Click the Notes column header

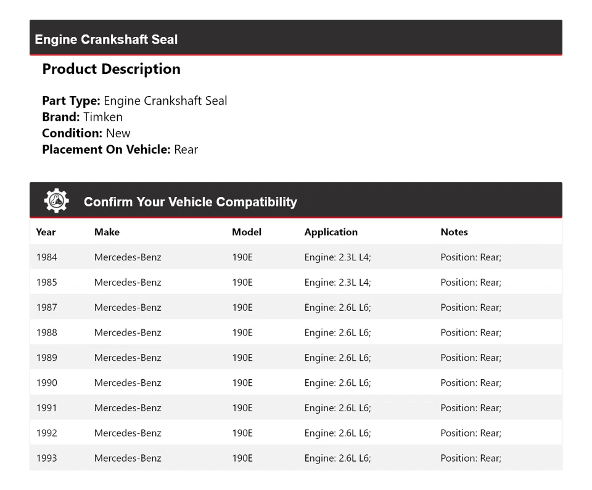(454, 232)
